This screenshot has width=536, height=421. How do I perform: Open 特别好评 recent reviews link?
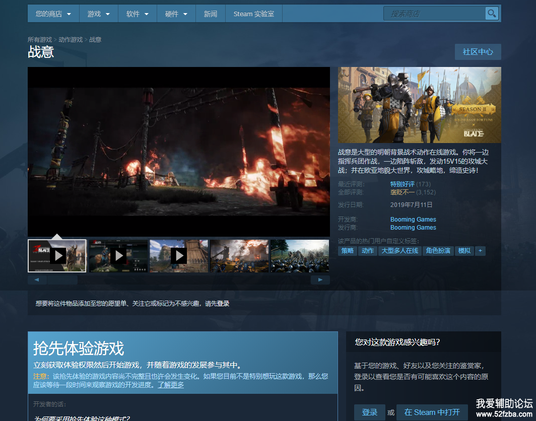pyautogui.click(x=403, y=184)
